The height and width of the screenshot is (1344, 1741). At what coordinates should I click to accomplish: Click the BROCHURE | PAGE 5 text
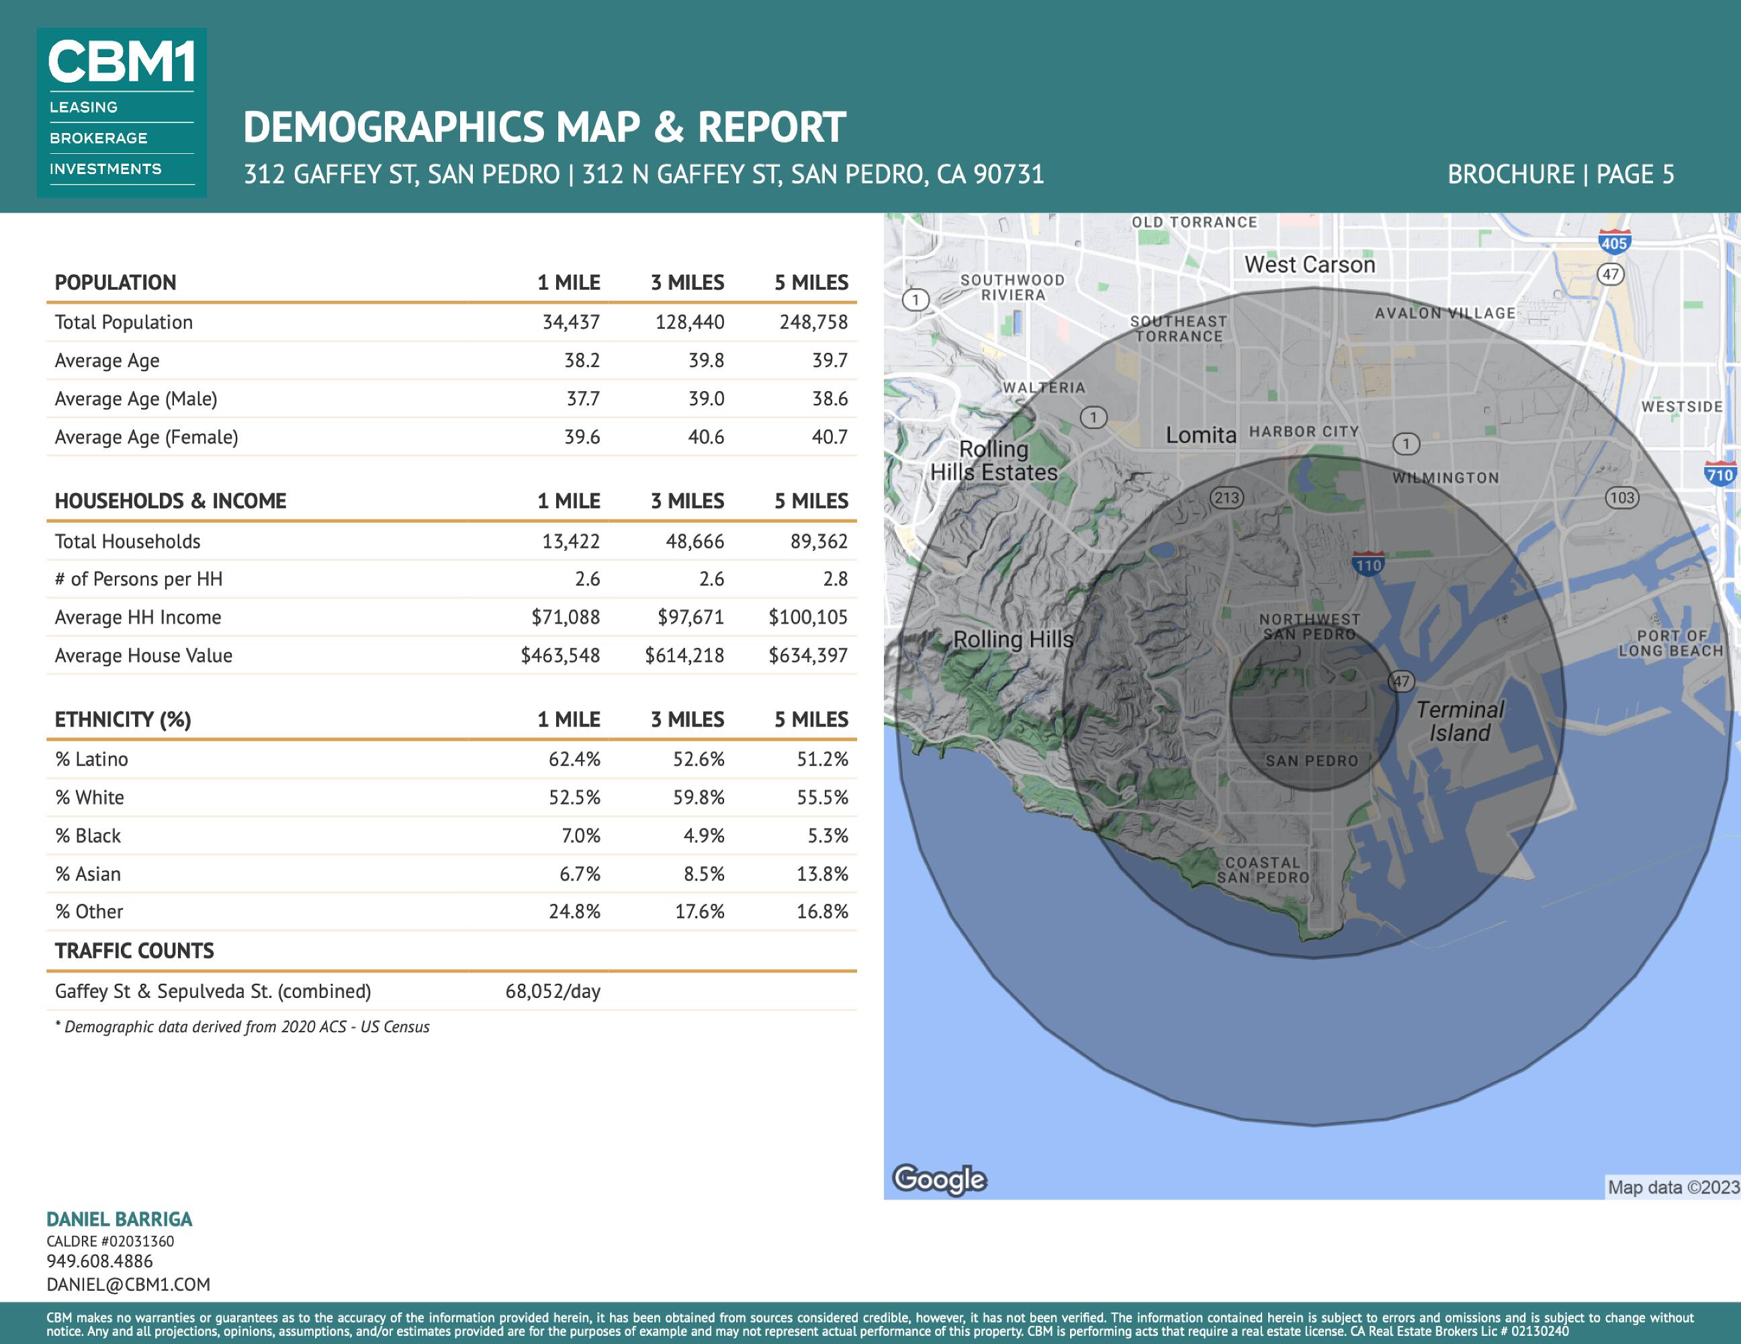pos(1560,174)
